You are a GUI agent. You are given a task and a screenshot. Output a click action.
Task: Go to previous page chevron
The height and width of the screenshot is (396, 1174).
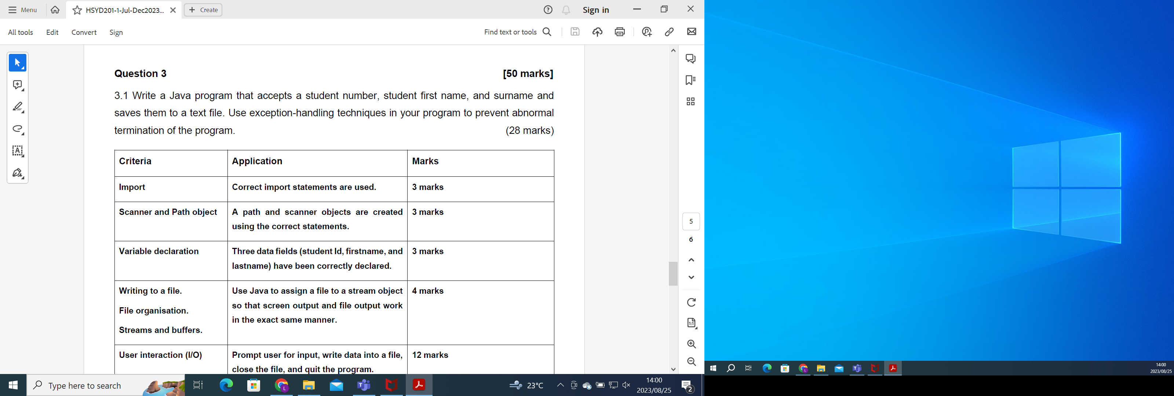pyautogui.click(x=691, y=260)
